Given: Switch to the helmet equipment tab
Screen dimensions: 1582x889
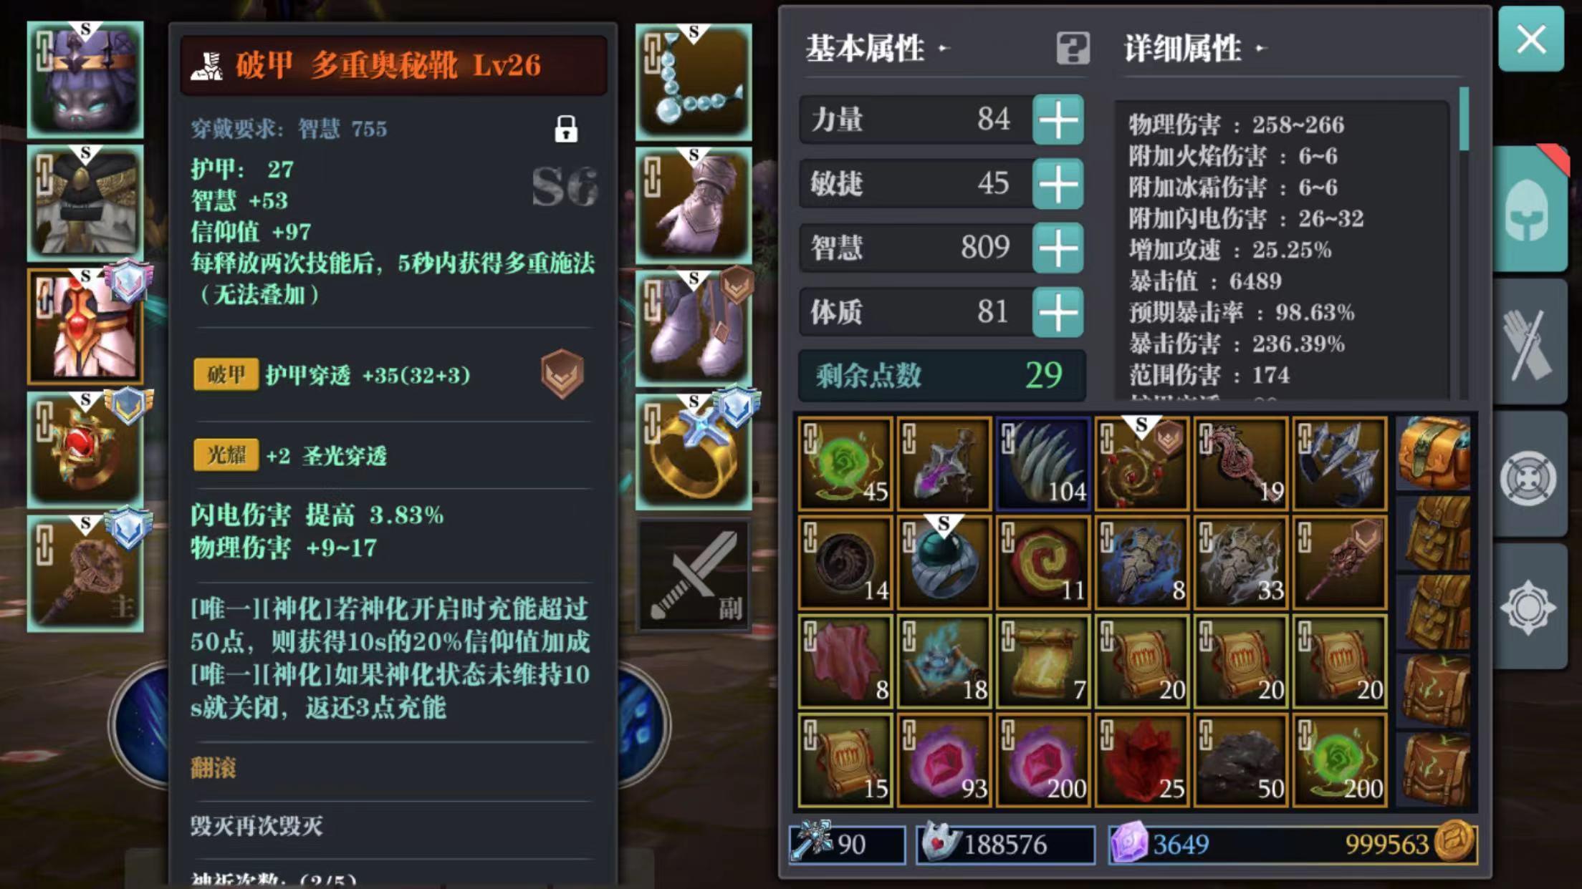Looking at the screenshot, I should pos(1530,209).
